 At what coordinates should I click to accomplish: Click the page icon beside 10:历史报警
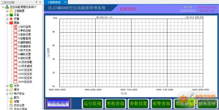pos(15,62)
